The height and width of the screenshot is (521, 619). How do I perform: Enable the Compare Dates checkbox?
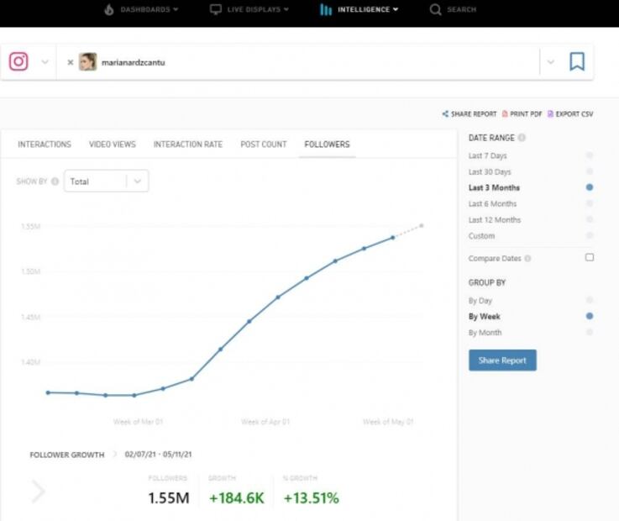tap(589, 258)
